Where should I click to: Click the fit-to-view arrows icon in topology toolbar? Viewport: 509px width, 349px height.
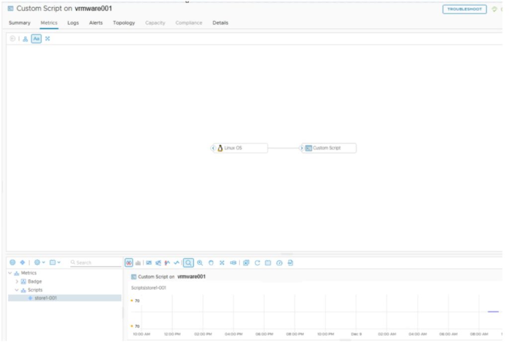[x=48, y=39]
